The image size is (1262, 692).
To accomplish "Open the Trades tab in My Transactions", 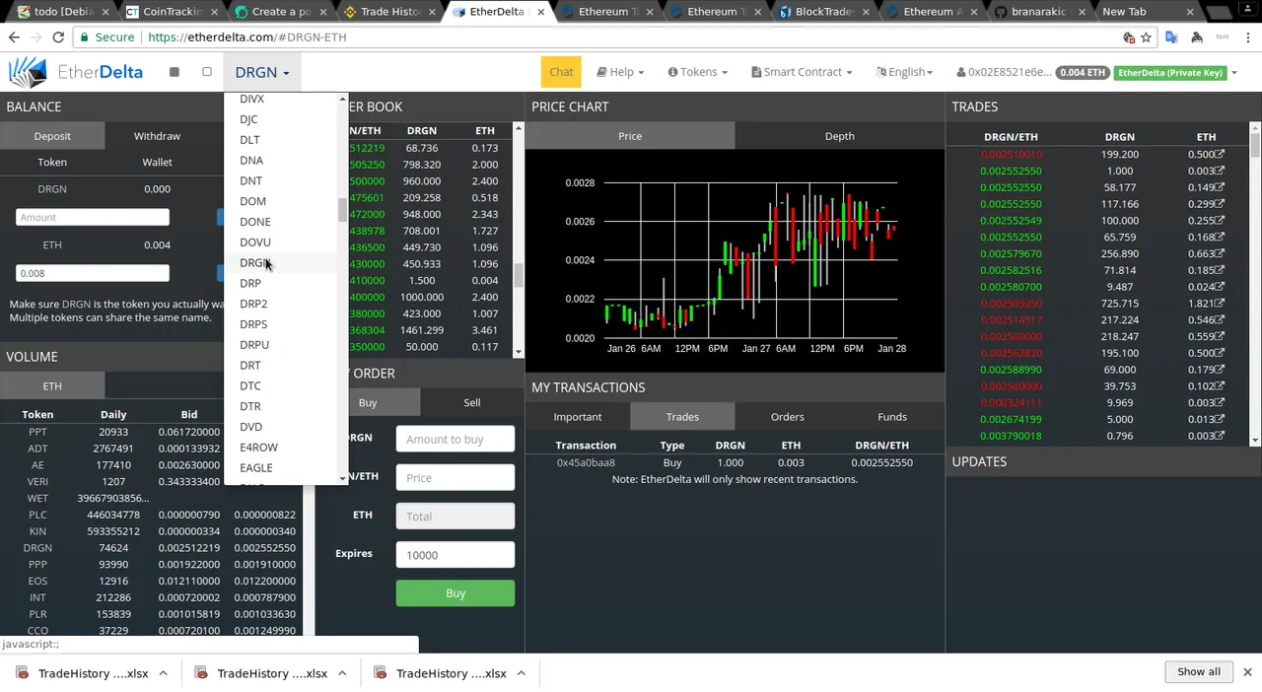I will click(682, 417).
